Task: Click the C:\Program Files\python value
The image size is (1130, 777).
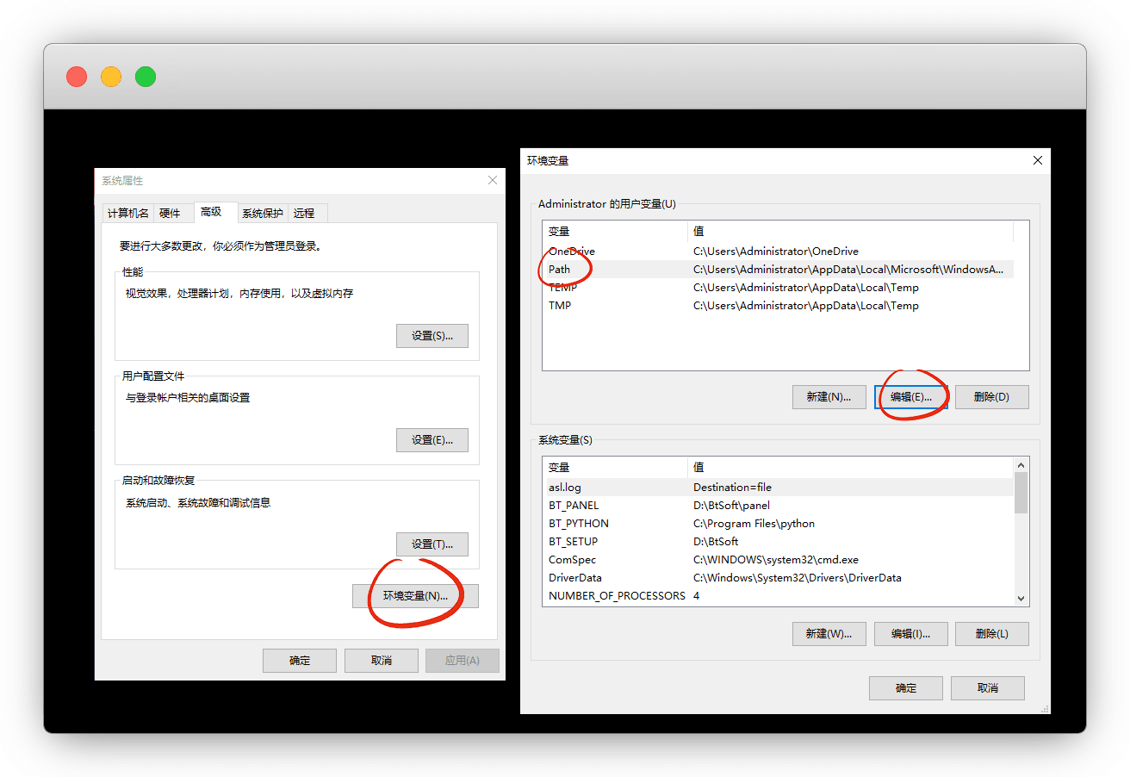Action: tap(754, 524)
